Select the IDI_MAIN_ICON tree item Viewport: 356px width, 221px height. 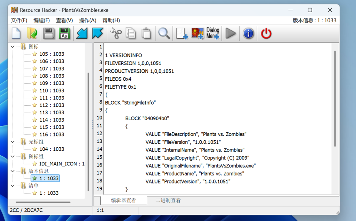62,164
